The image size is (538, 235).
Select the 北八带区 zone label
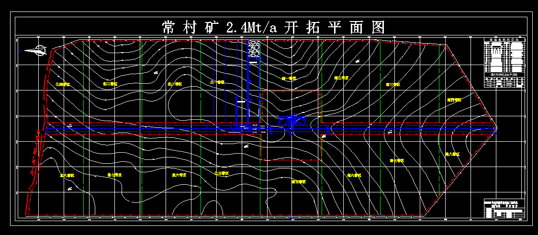[67, 175]
